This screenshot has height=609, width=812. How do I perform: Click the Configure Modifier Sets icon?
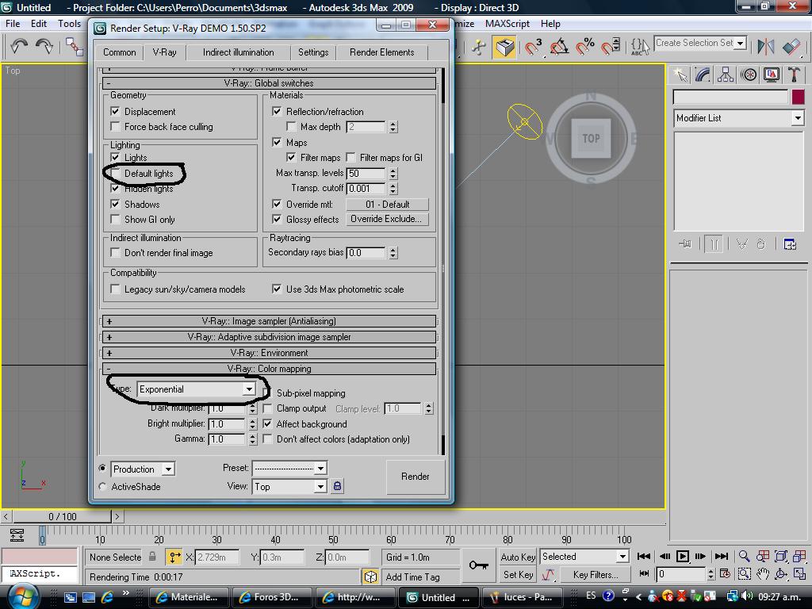click(x=790, y=244)
